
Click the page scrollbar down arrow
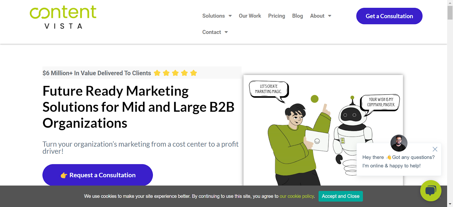click(x=450, y=204)
